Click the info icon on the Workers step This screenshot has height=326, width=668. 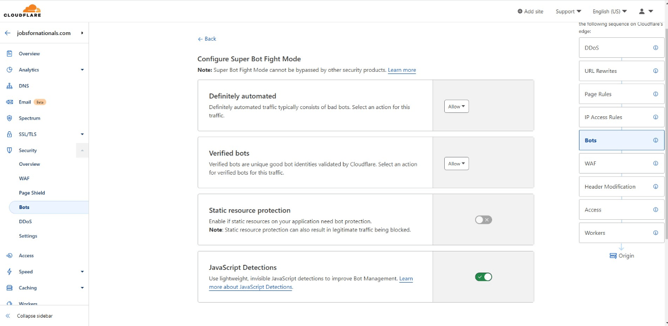[655, 233]
